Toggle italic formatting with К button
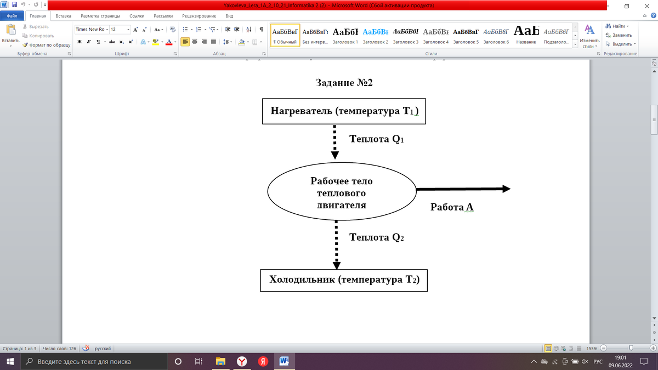This screenshot has height=370, width=658. (x=88, y=41)
